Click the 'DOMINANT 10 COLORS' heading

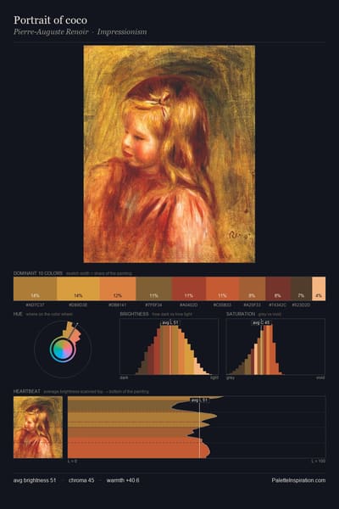(38, 273)
